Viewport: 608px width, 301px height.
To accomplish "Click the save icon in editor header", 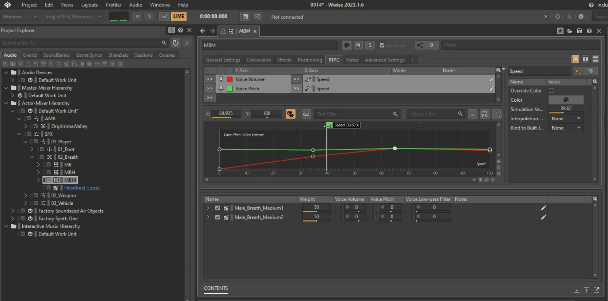I will pos(579,31).
